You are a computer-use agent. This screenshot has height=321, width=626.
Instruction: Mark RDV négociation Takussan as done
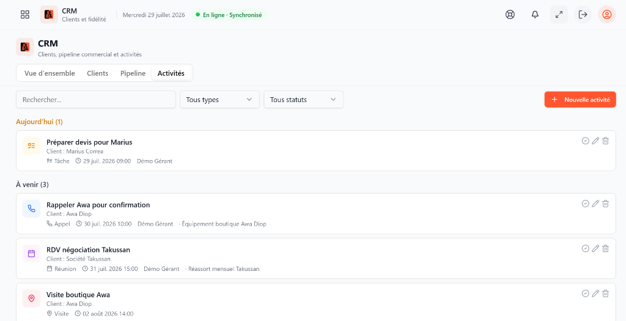(585, 248)
